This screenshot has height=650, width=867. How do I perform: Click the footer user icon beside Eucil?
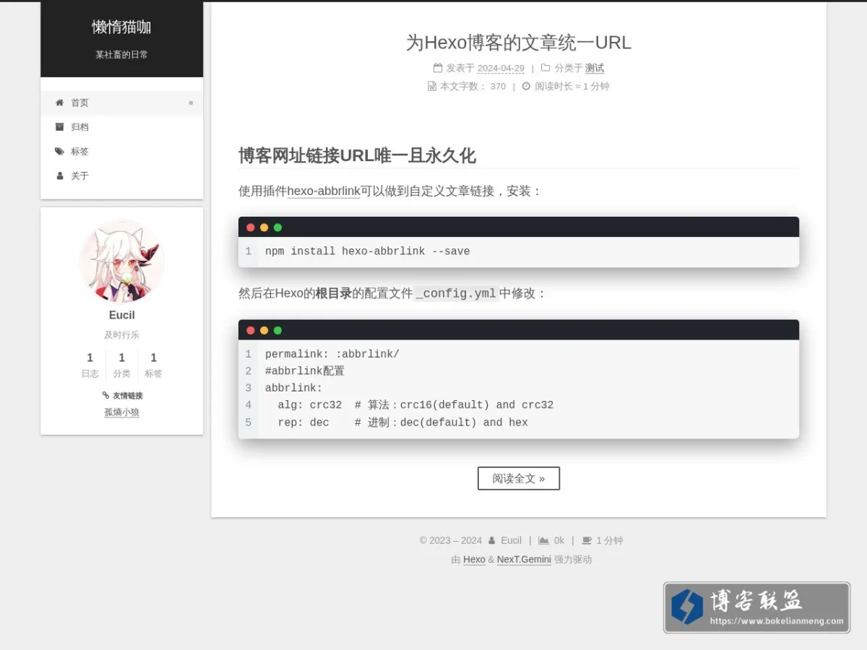(x=492, y=540)
